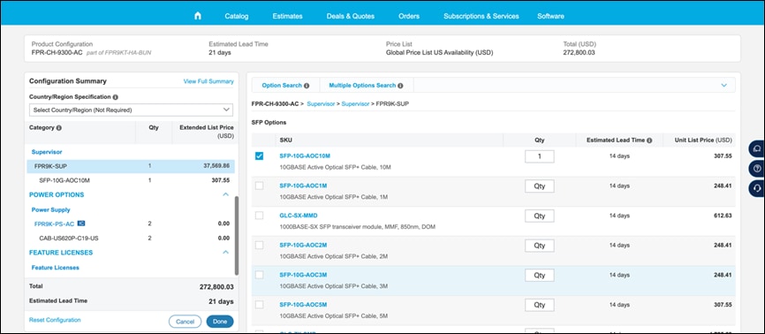Click the Multiple Options Search info icon
This screenshot has width=765, height=334.
pos(400,86)
